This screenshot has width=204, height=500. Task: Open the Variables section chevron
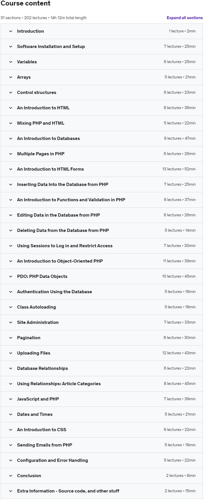tap(11, 62)
